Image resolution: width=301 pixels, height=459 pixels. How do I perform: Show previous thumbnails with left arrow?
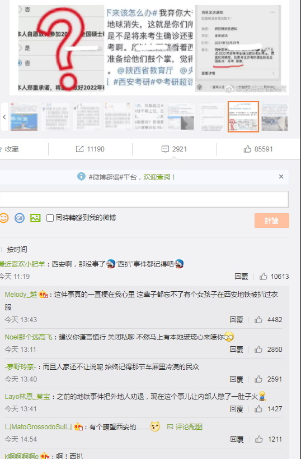click(4, 117)
